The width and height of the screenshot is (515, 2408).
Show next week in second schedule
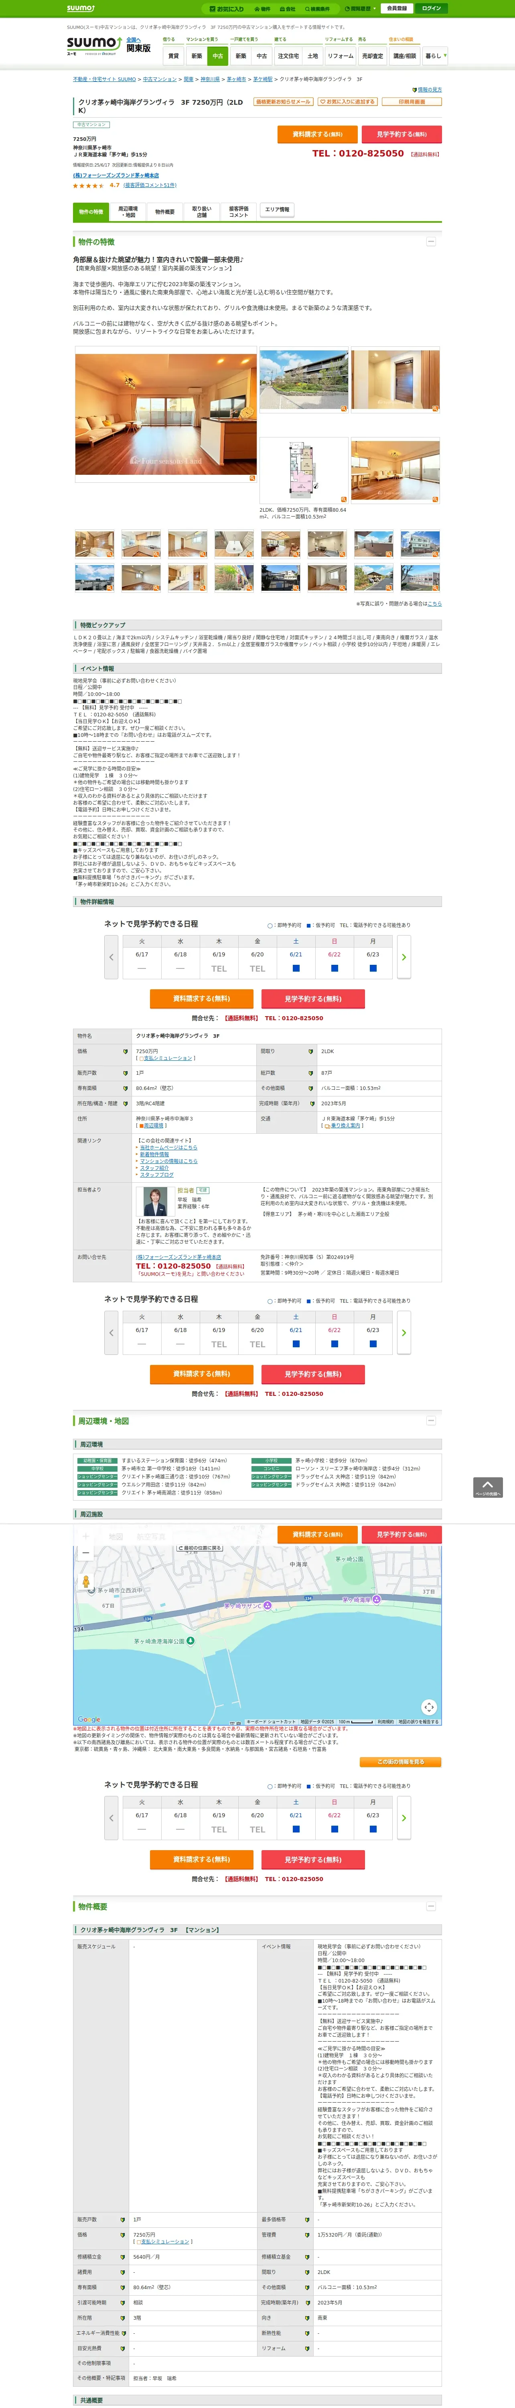click(404, 1333)
